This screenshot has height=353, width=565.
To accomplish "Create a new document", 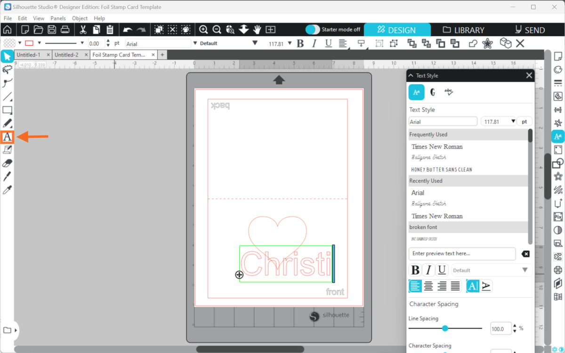I will point(25,30).
